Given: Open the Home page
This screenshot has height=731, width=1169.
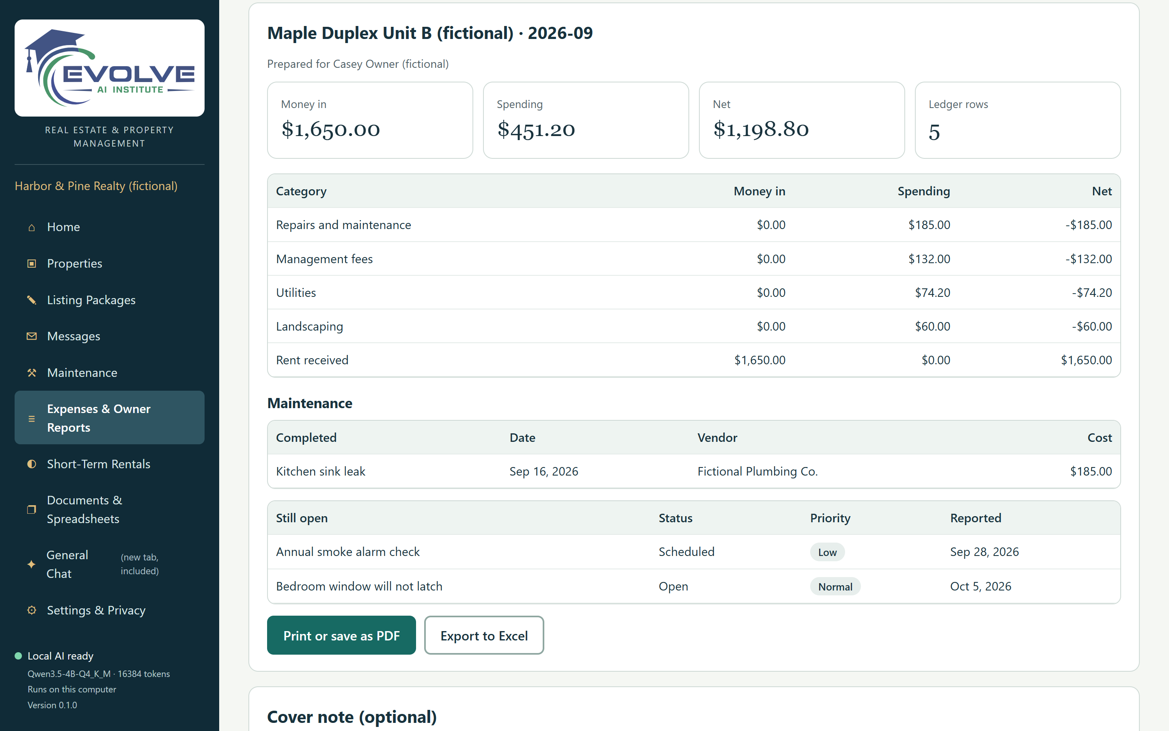Looking at the screenshot, I should point(110,227).
